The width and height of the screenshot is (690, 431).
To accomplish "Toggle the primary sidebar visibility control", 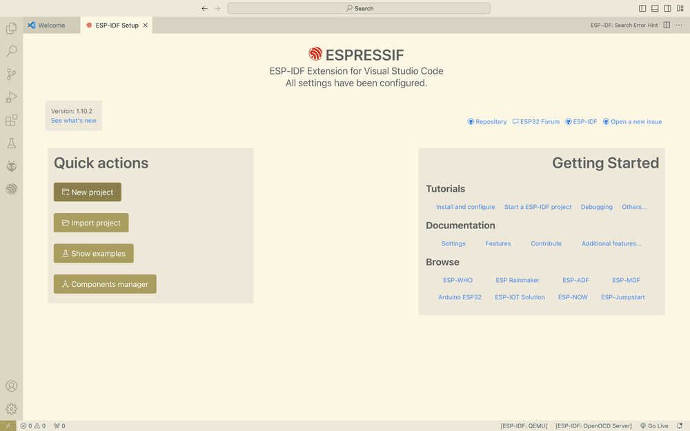I will point(642,8).
